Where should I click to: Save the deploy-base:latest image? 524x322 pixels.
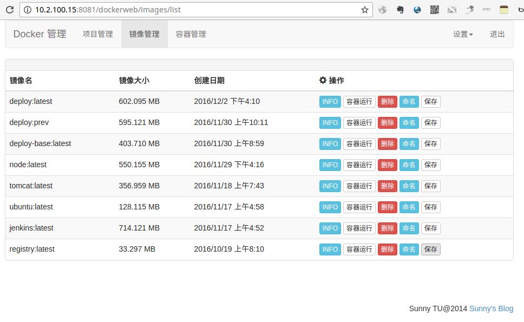[431, 143]
